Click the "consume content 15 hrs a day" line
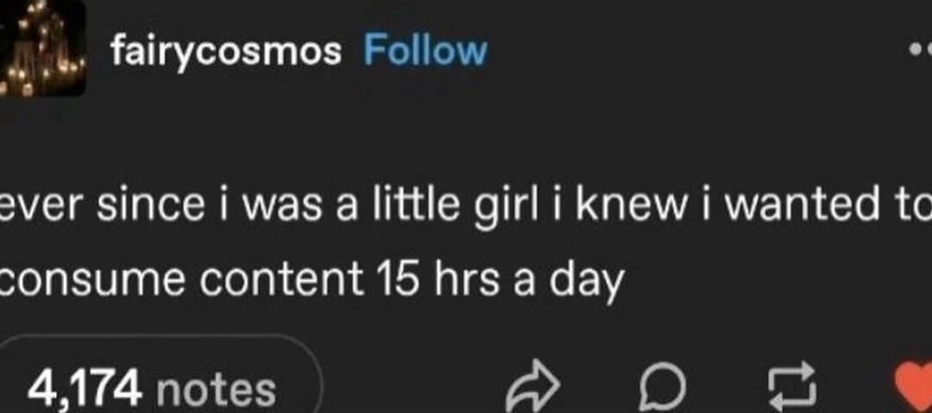 [x=311, y=281]
